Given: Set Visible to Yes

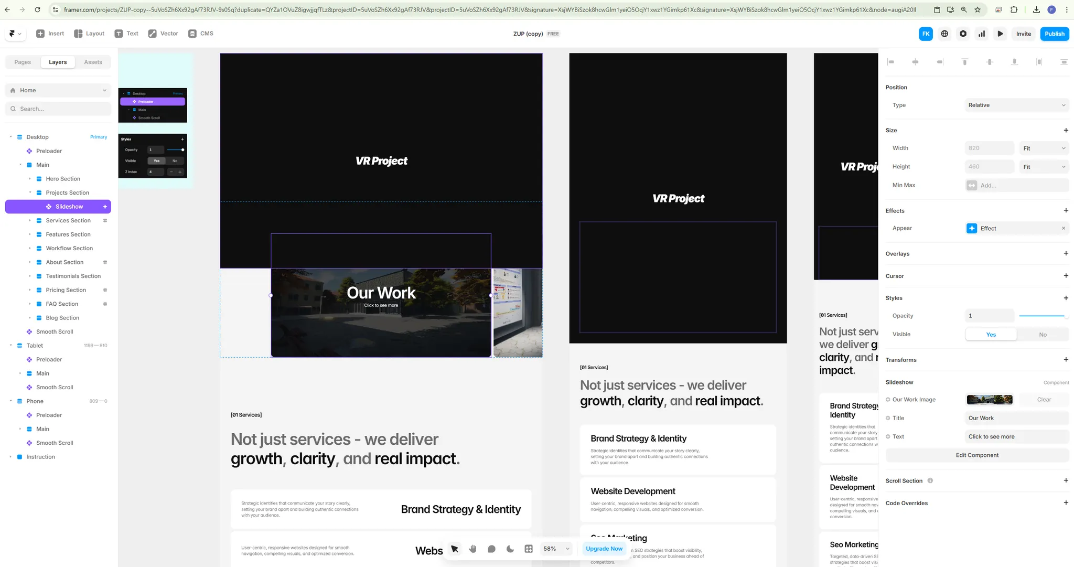Looking at the screenshot, I should click(x=991, y=335).
